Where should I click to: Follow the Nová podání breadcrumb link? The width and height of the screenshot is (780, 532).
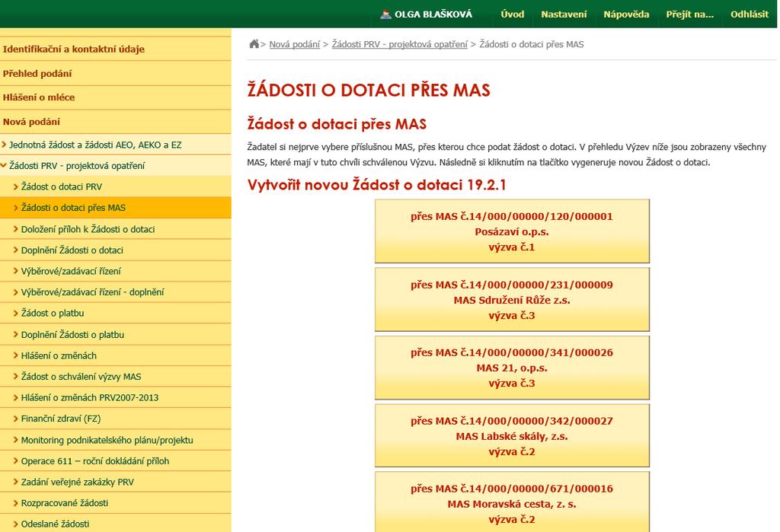295,44
